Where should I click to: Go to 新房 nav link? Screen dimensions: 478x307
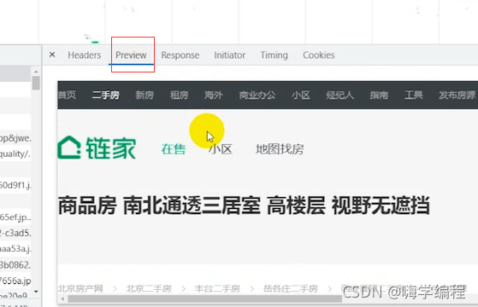tap(145, 96)
